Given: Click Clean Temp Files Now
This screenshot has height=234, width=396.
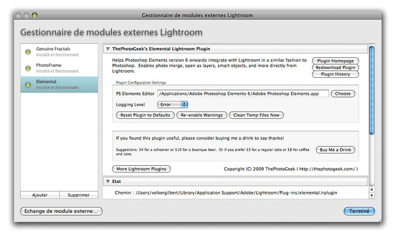Looking at the screenshot, I should tap(256, 115).
